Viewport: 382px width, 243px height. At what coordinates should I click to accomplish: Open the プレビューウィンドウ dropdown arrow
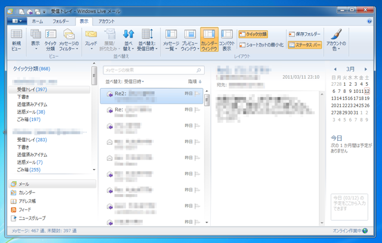(x=198, y=49)
